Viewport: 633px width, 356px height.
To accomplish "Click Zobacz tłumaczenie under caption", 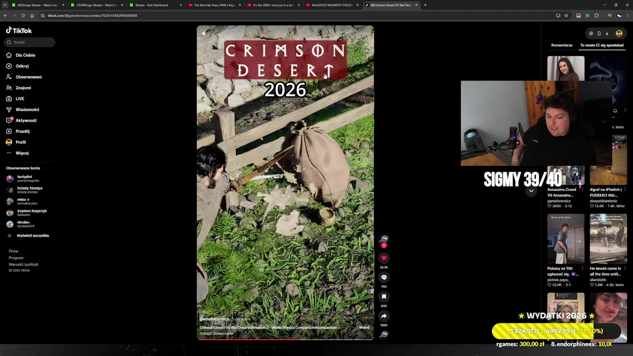I will 217,334.
